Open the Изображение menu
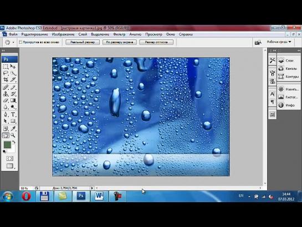The image size is (302, 227). coord(63,34)
